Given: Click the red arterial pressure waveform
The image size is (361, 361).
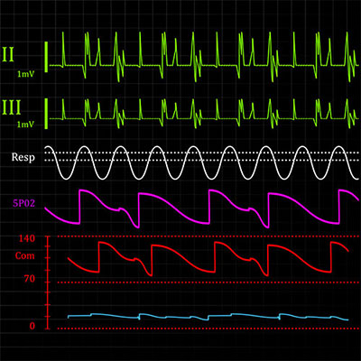Looking at the screenshot, I should [x=208, y=259].
